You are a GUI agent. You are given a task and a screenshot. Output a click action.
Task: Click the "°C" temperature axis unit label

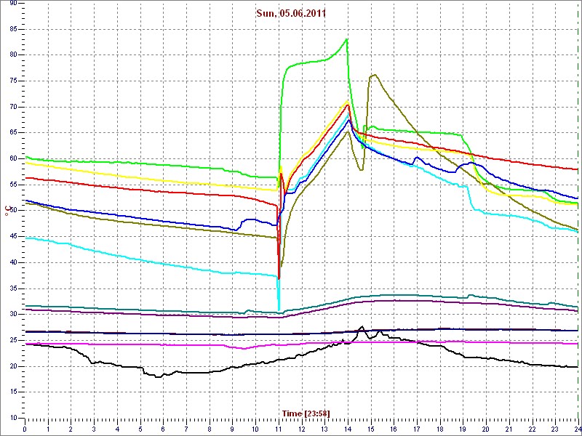point(7,211)
